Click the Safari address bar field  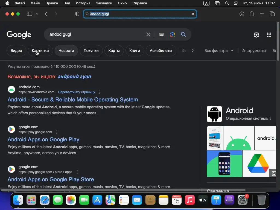click(x=140, y=14)
